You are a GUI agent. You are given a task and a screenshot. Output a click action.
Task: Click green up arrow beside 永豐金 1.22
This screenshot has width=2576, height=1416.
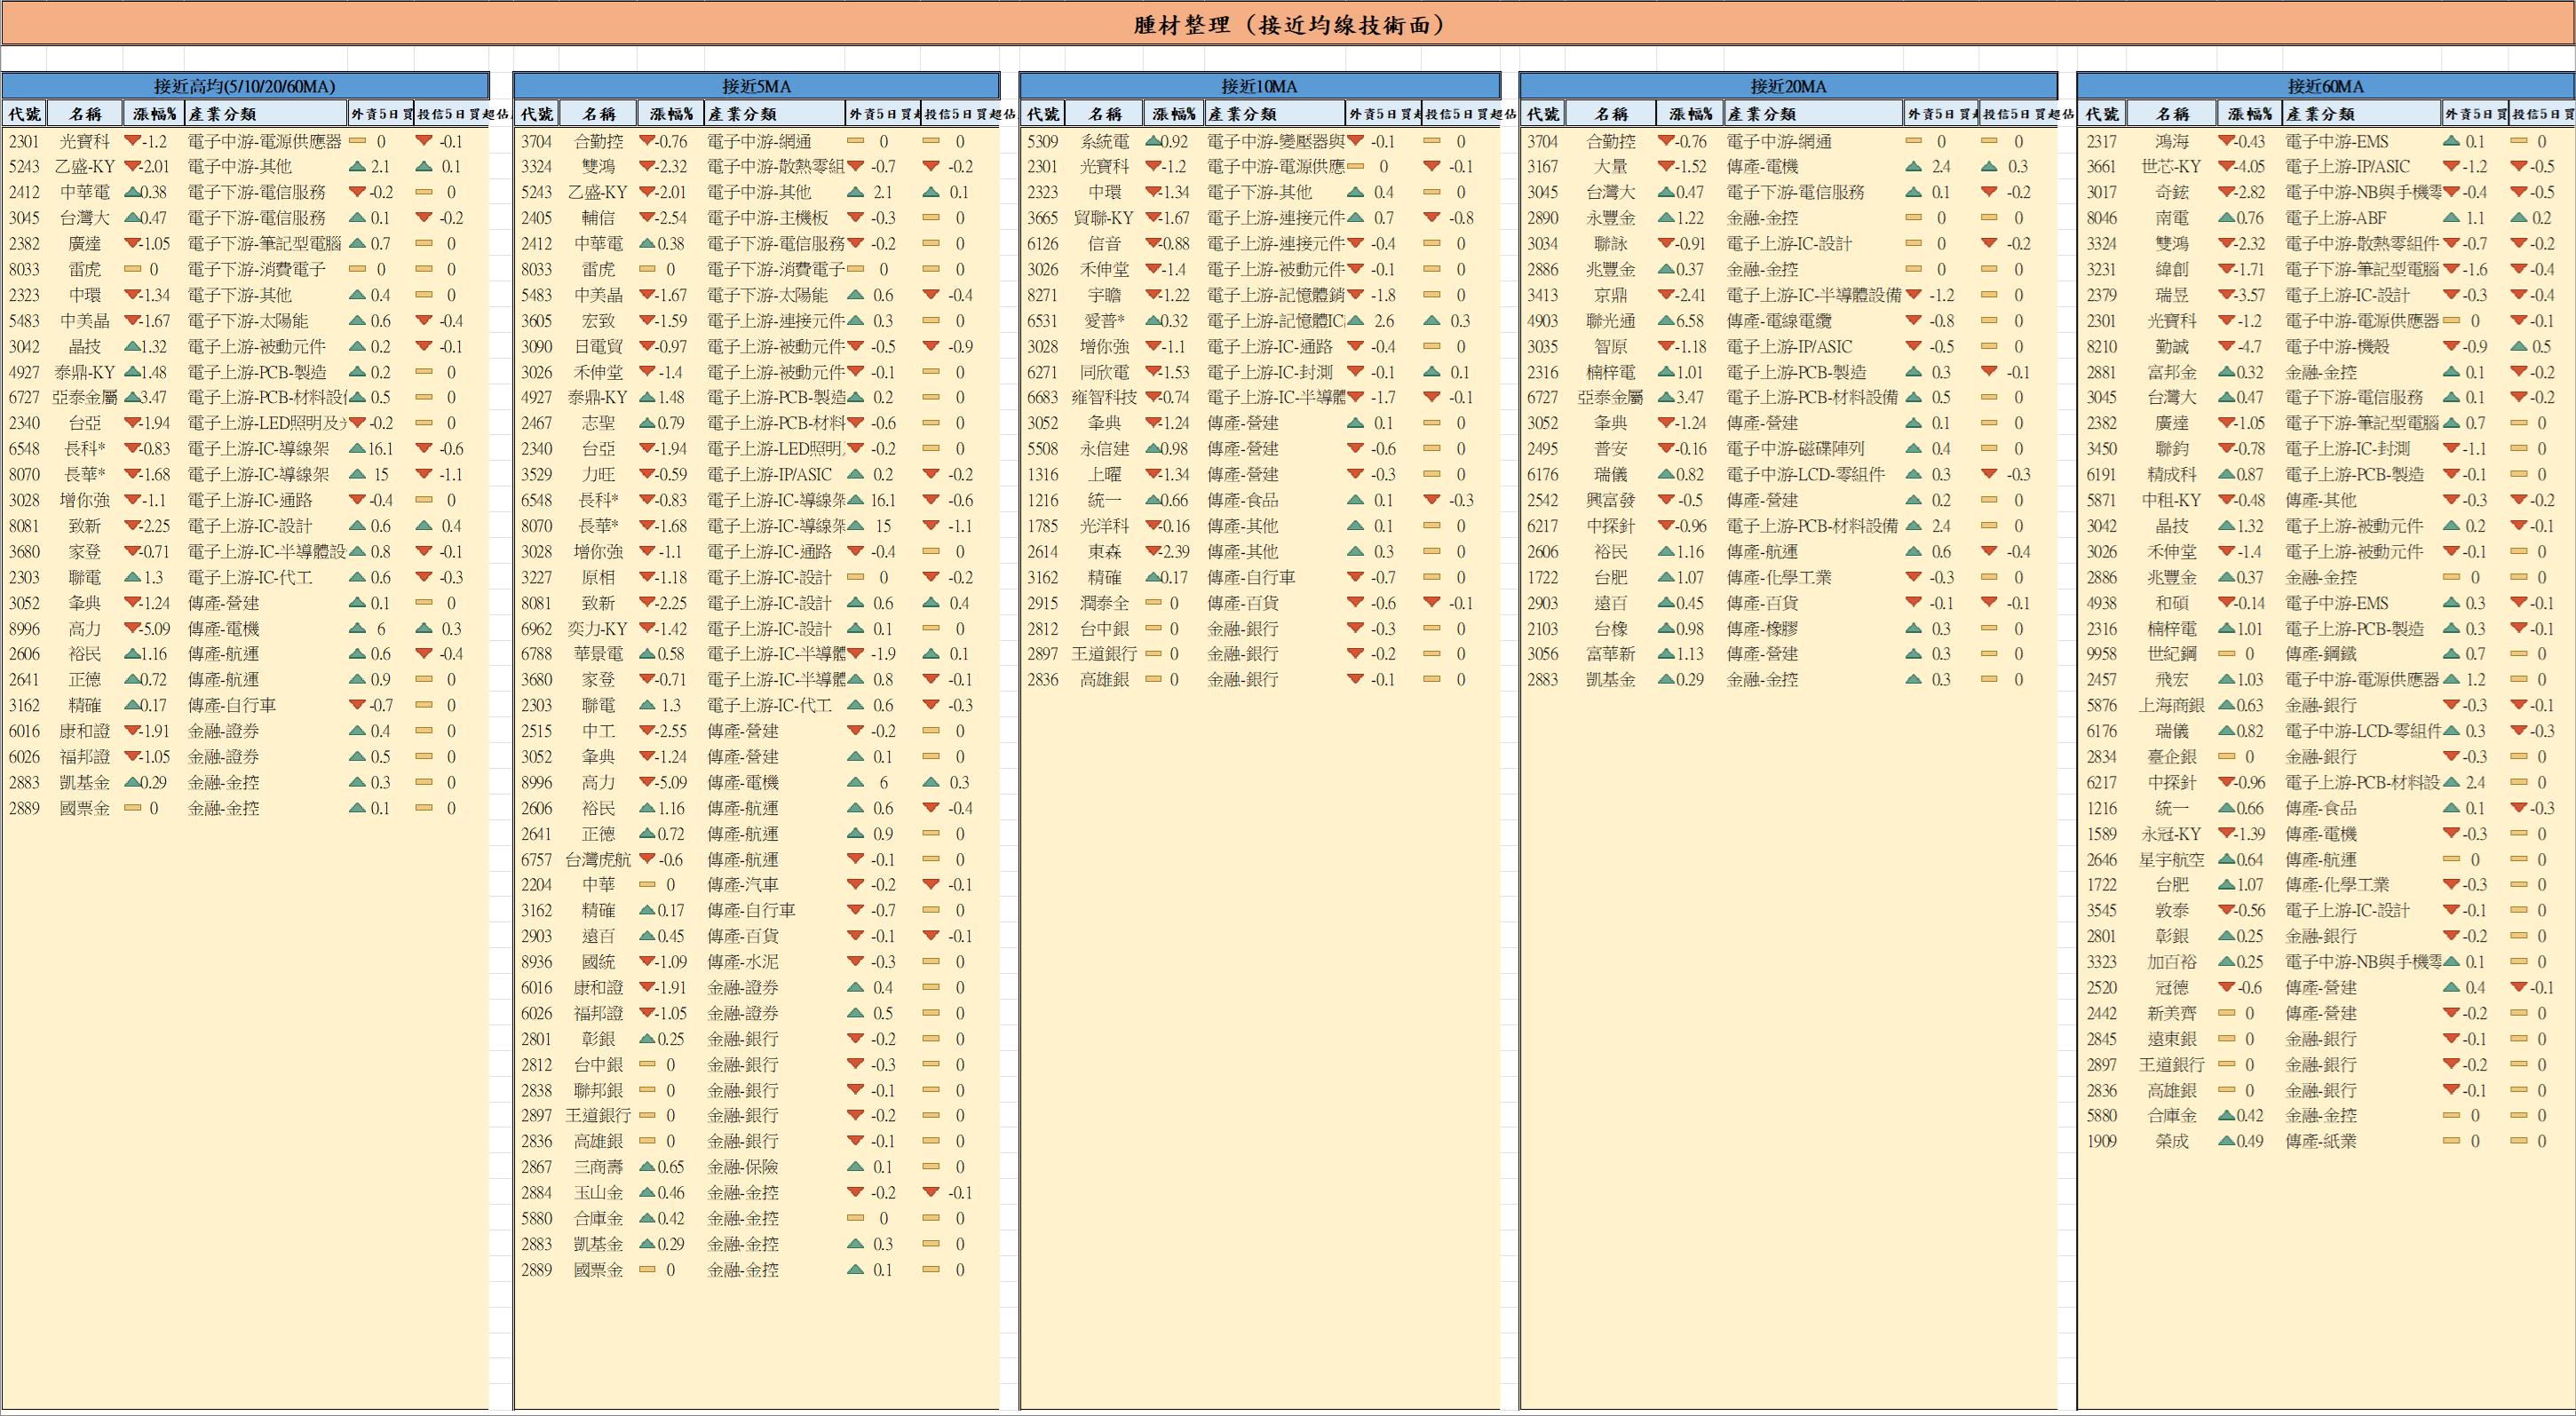[1666, 218]
